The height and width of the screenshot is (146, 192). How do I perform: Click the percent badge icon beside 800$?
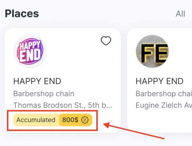[x=85, y=120]
